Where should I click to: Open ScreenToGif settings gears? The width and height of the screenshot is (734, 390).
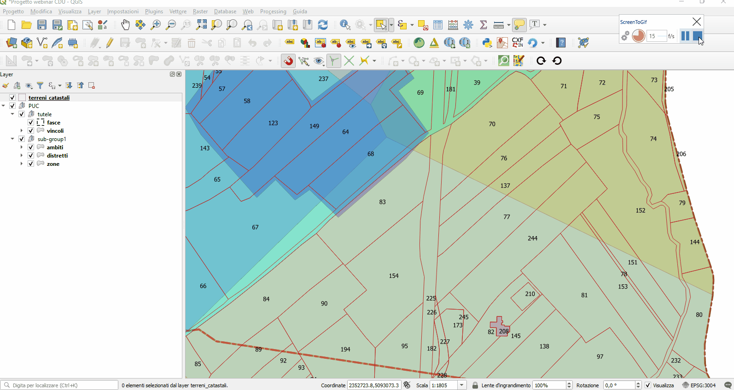coord(625,36)
